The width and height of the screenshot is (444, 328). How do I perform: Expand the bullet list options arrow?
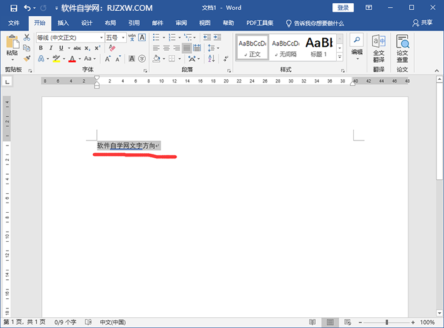(164, 37)
